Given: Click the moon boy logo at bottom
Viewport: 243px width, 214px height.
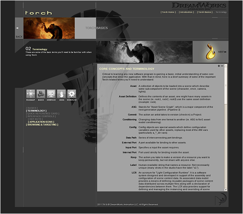Looking at the screenshot, I should click(x=221, y=199).
